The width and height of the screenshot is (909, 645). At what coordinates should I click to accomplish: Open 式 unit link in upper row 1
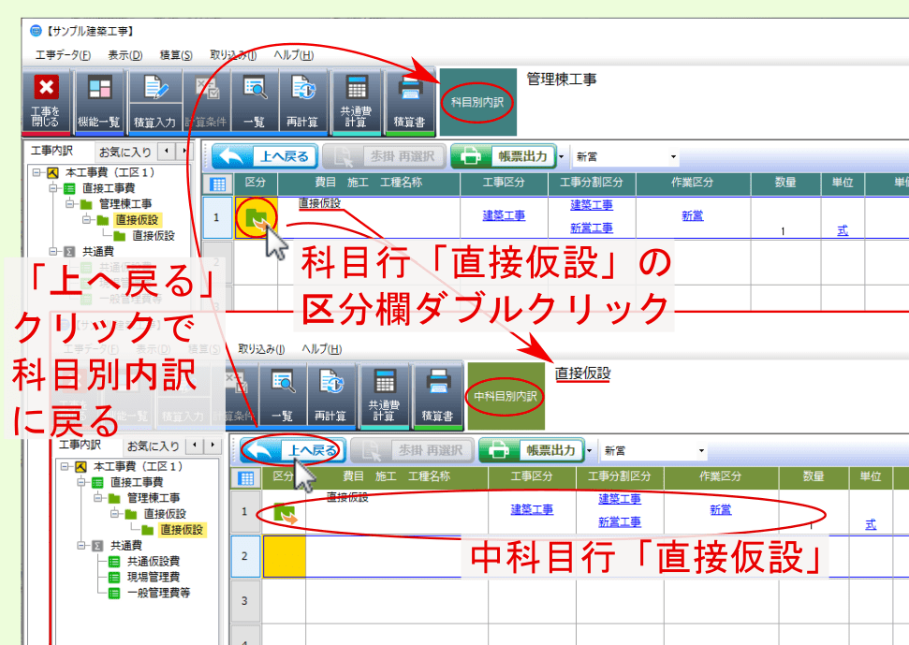coord(843,230)
